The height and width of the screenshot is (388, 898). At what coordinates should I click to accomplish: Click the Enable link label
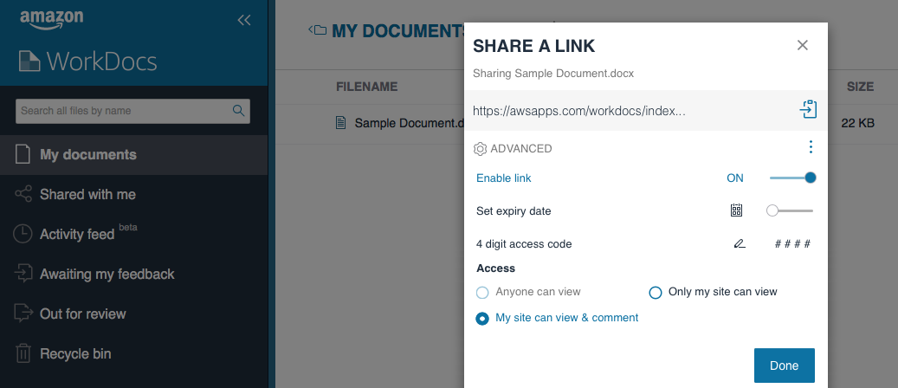point(503,178)
